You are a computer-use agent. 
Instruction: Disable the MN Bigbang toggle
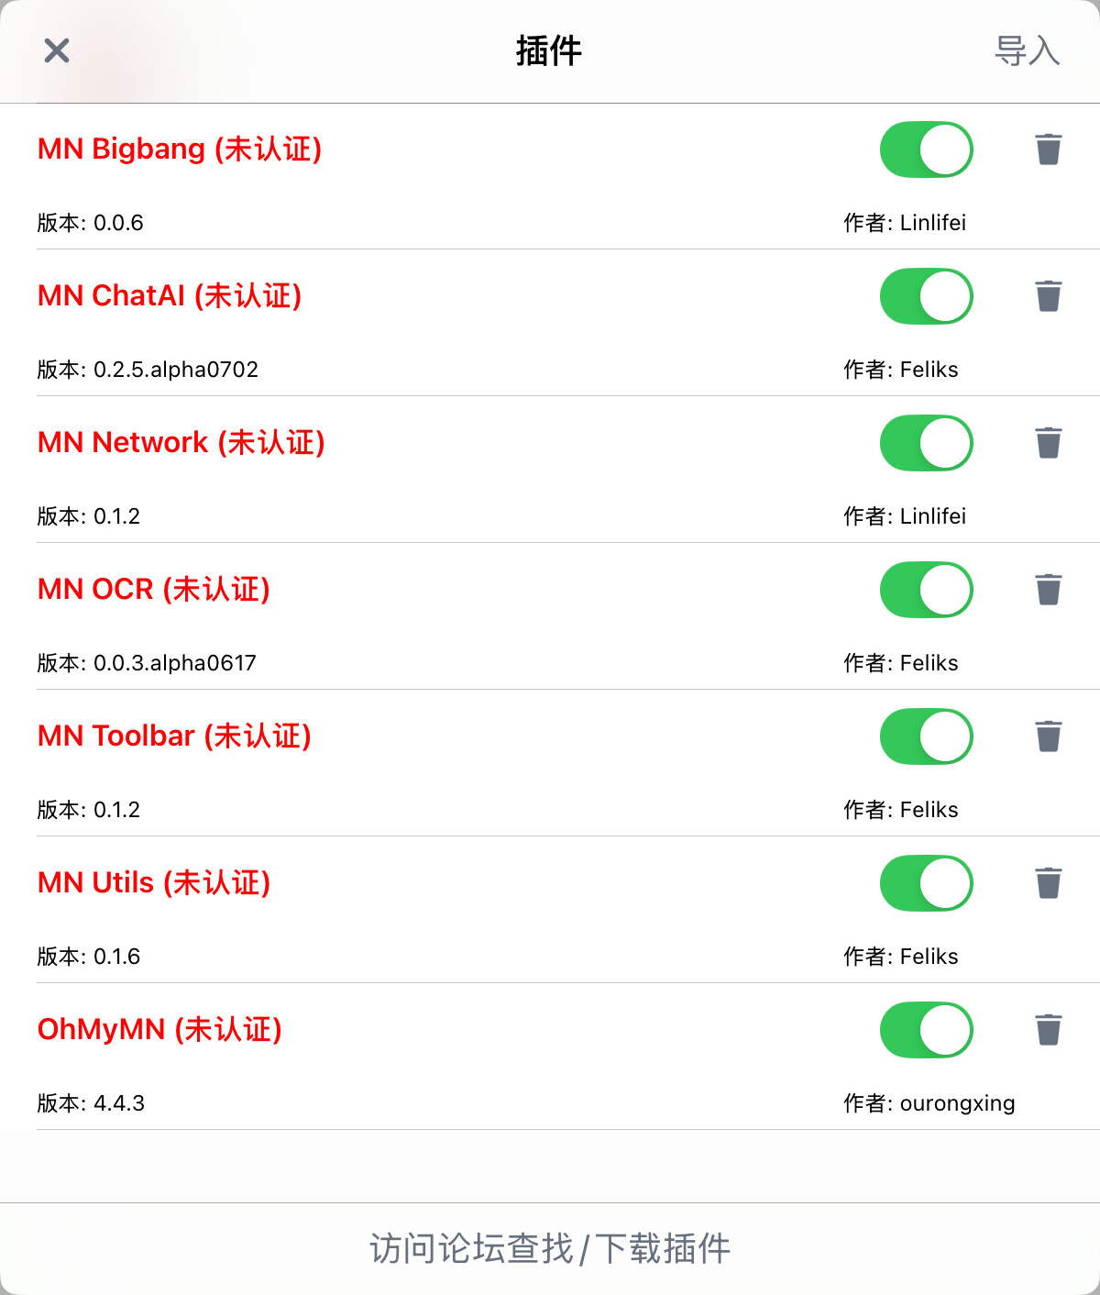pos(926,149)
